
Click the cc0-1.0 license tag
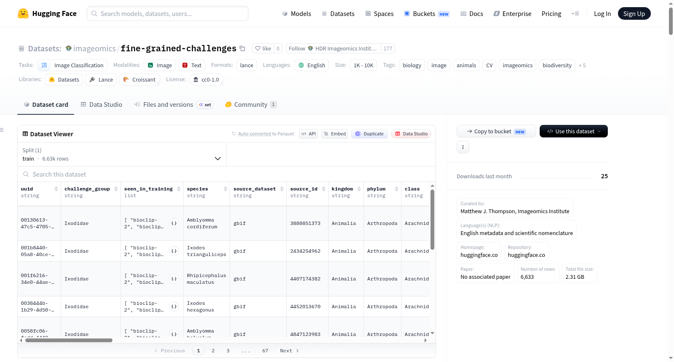pyautogui.click(x=206, y=79)
